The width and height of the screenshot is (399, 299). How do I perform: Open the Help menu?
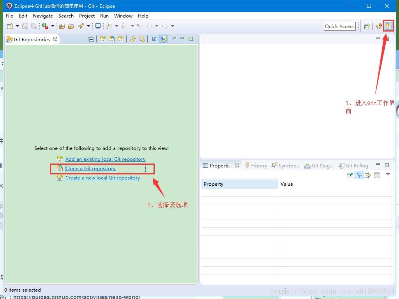[x=143, y=16]
